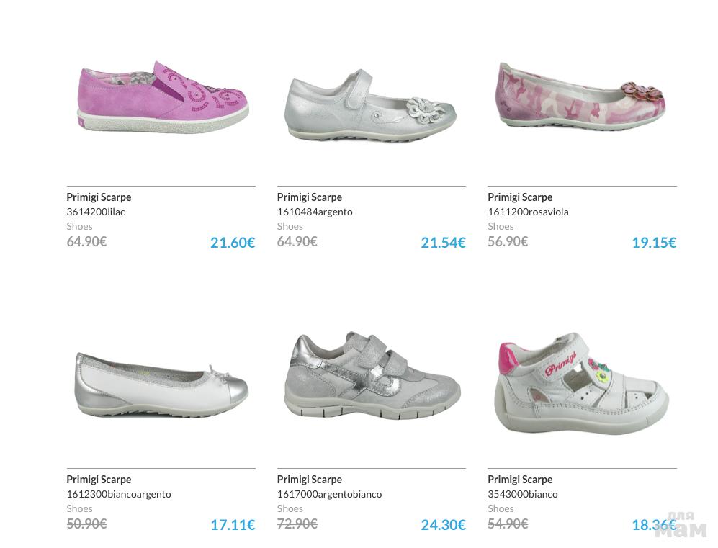Click the 1611200rosaviola product name
The image size is (718, 548).
[528, 212]
